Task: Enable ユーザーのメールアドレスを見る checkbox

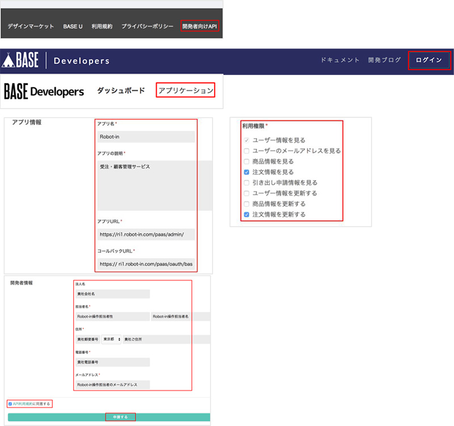Action: click(x=246, y=151)
